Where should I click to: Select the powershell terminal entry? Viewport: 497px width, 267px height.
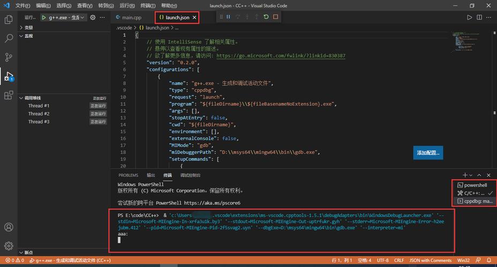[x=475, y=185]
